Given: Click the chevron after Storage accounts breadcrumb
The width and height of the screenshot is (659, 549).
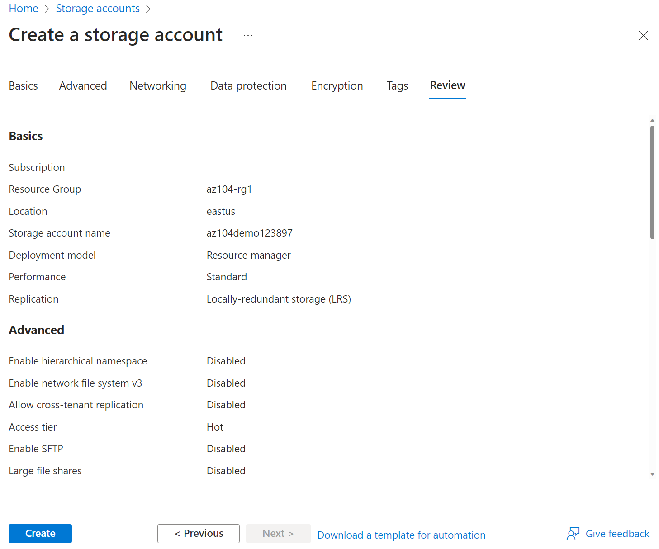Looking at the screenshot, I should pos(148,9).
